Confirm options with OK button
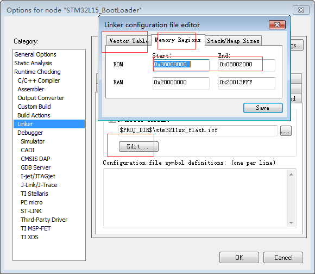This screenshot has height=274, width=315. pos(239,258)
